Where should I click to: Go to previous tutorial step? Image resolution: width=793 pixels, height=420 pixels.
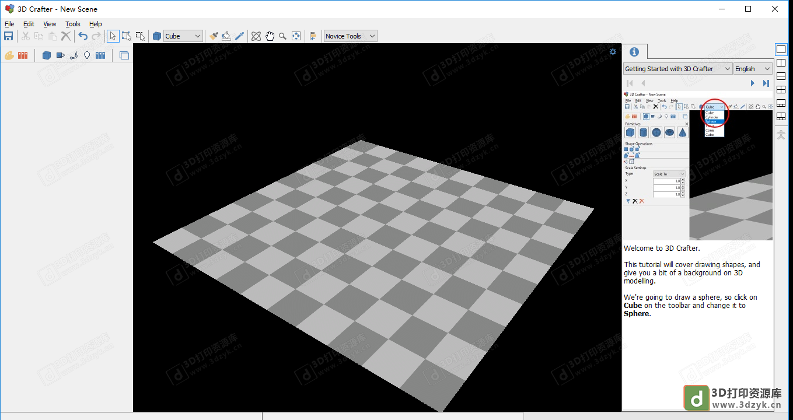pos(643,83)
